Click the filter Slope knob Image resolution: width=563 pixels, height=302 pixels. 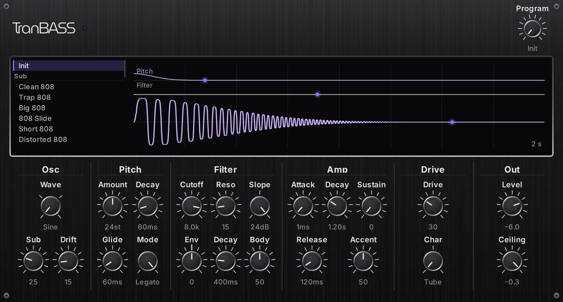point(260,206)
